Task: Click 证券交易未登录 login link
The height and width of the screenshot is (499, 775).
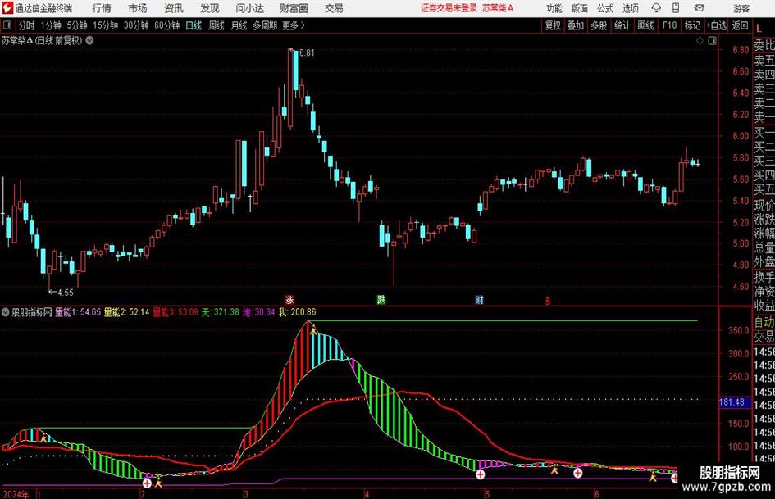Action: (449, 8)
